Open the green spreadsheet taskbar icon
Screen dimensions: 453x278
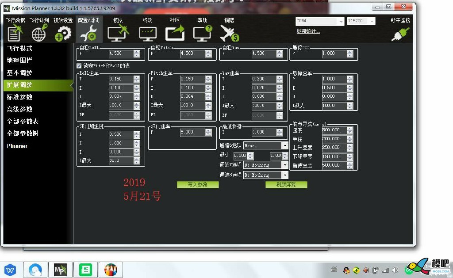click(x=85, y=270)
